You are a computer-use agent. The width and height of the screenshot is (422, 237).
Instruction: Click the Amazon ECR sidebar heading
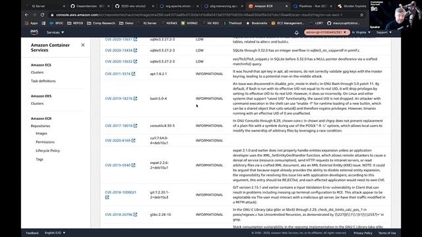41,118
